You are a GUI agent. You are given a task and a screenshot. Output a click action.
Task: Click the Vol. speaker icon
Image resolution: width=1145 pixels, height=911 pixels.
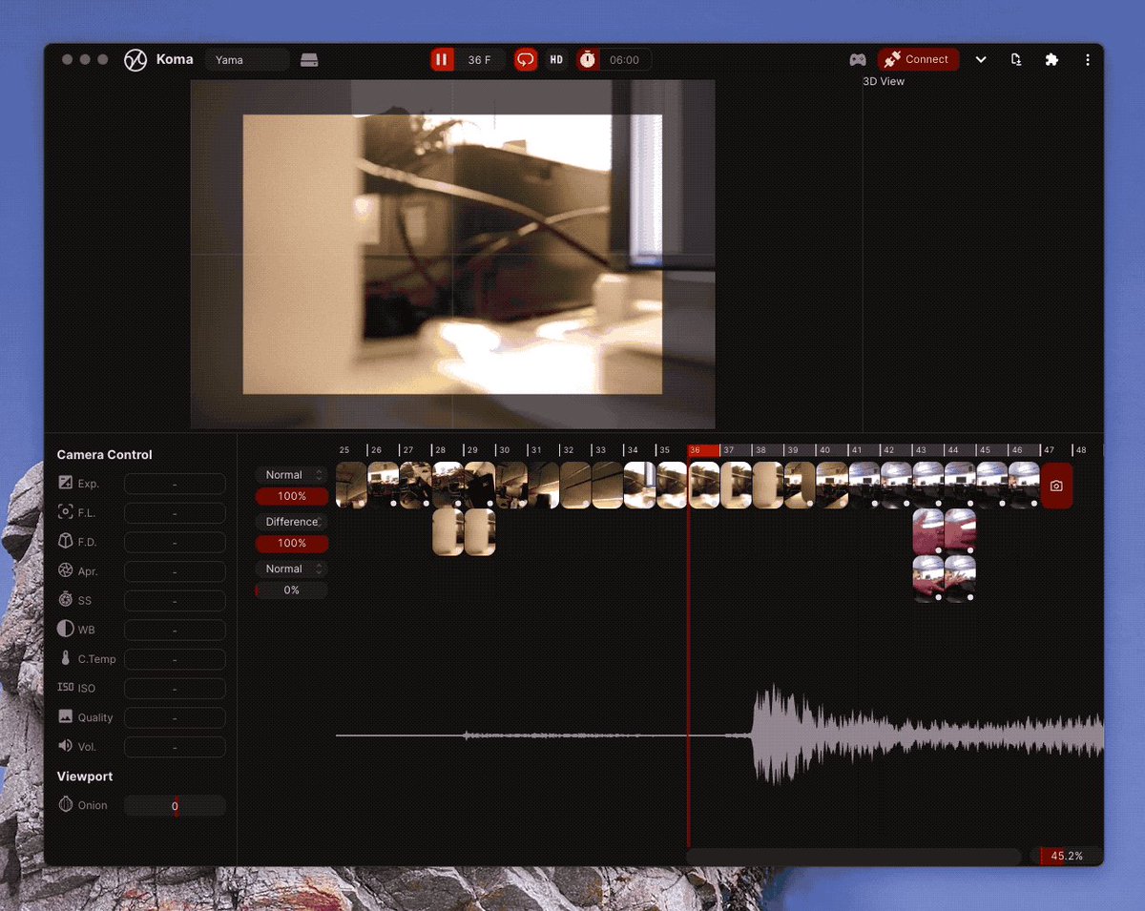tap(66, 746)
